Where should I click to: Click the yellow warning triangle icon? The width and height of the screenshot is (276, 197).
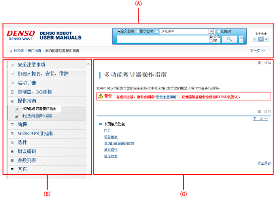pos(101,96)
